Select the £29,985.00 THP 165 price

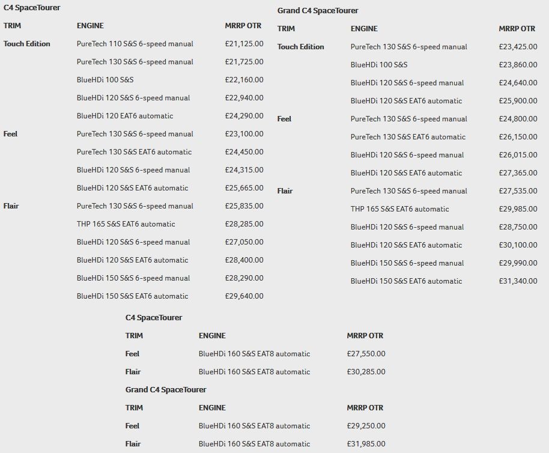pyautogui.click(x=518, y=209)
